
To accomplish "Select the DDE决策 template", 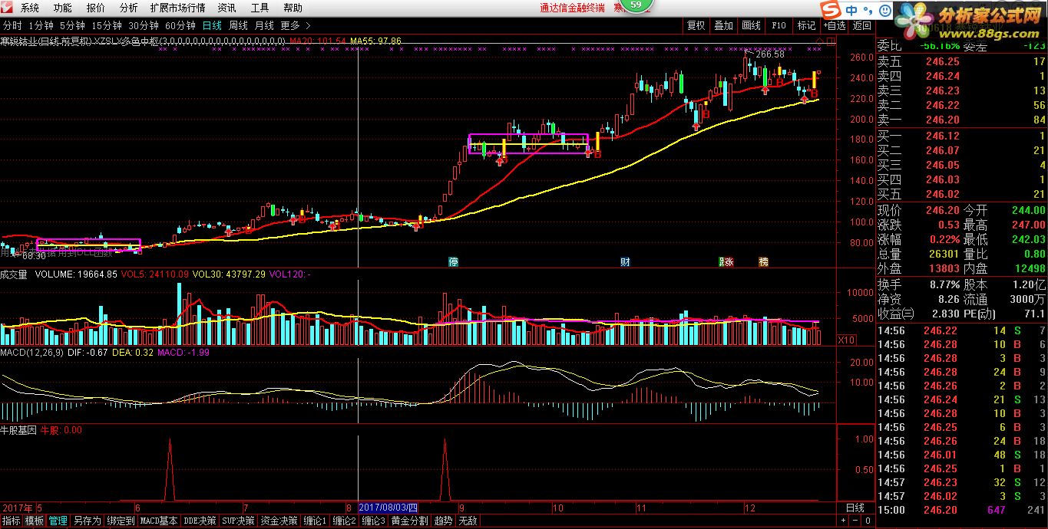I will (200, 521).
